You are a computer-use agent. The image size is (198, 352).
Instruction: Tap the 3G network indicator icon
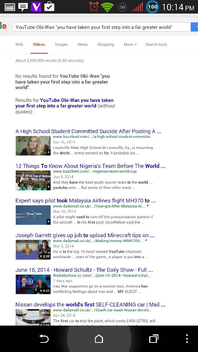122,7
